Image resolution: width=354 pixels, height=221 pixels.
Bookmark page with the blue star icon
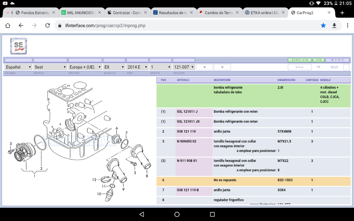(x=323, y=25)
